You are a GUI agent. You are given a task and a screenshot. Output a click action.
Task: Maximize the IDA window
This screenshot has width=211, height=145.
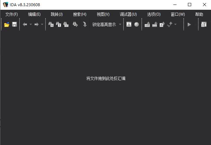190,5
